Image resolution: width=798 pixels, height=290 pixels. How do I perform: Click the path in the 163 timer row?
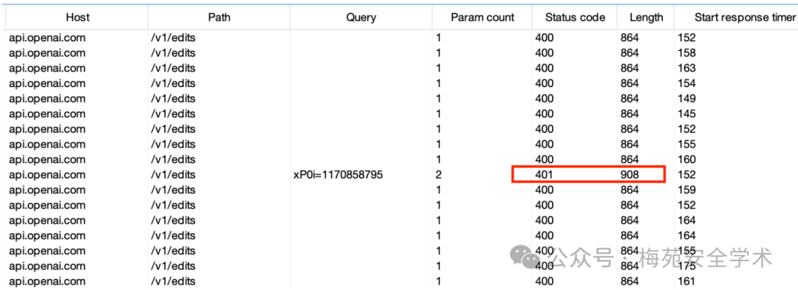[x=173, y=68]
